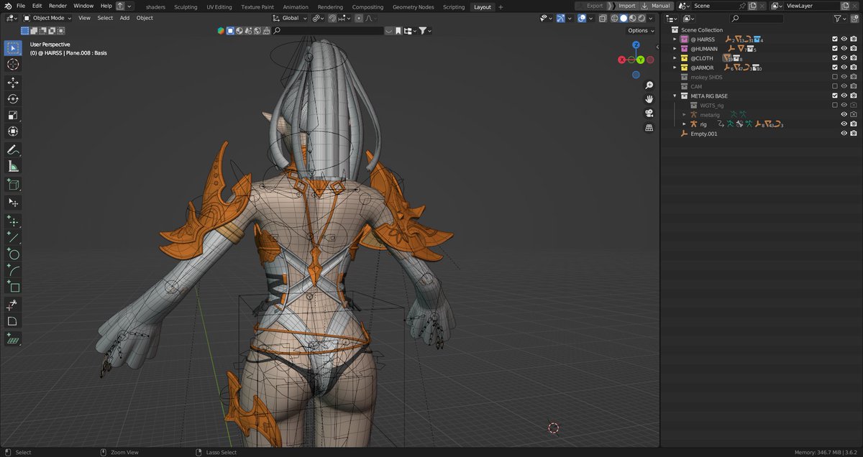Switch to the Sculpting workspace tab
863x457 pixels.
click(x=186, y=6)
